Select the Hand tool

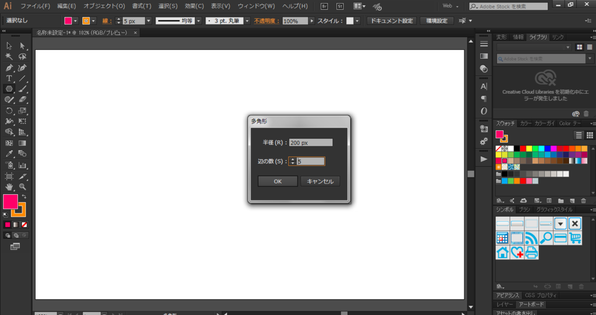point(9,187)
